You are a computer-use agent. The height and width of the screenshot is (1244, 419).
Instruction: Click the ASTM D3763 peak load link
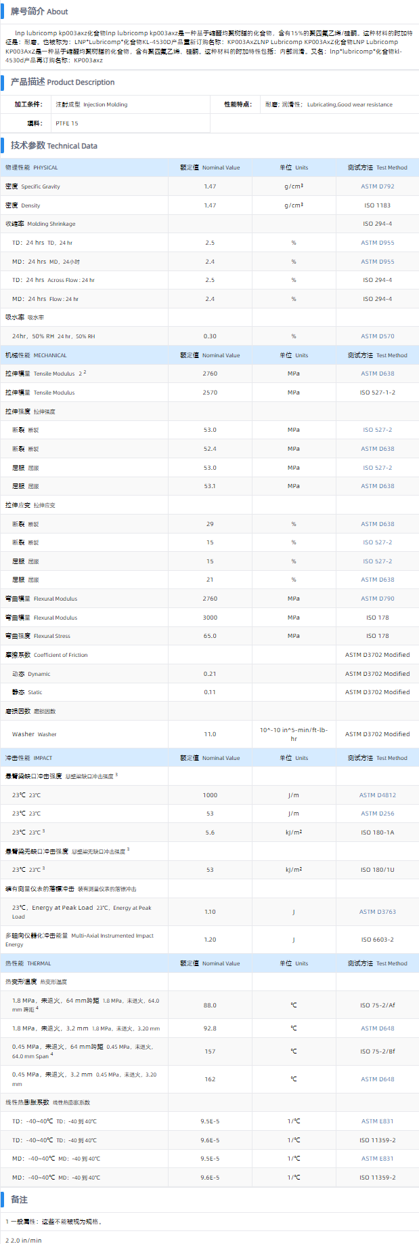[x=377, y=912]
